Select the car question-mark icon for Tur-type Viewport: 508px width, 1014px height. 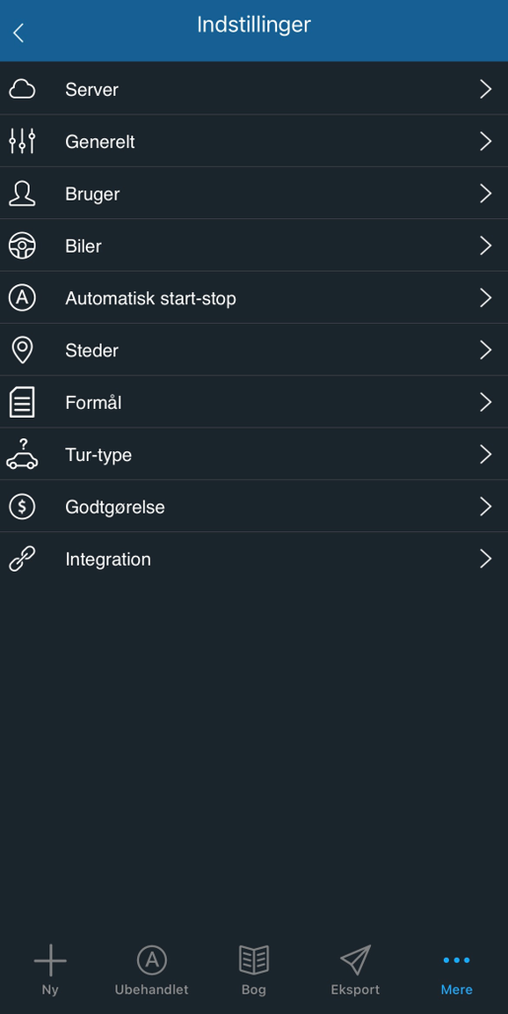[x=22, y=454]
